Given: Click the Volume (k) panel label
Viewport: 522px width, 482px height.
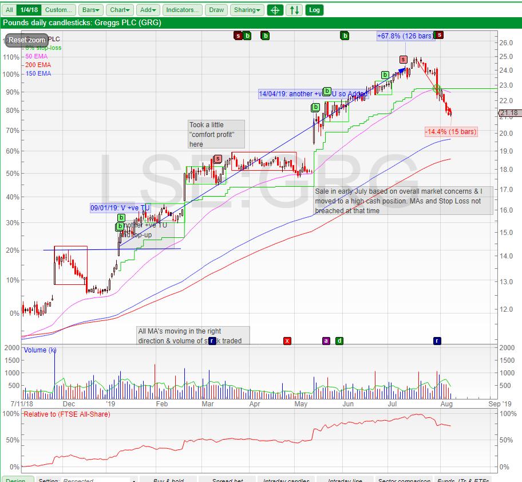Looking at the screenshot, I should point(40,350).
